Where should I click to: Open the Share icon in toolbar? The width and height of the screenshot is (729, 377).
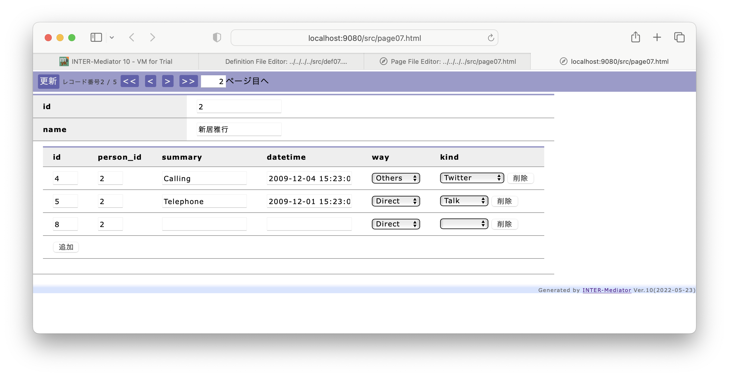pos(635,37)
